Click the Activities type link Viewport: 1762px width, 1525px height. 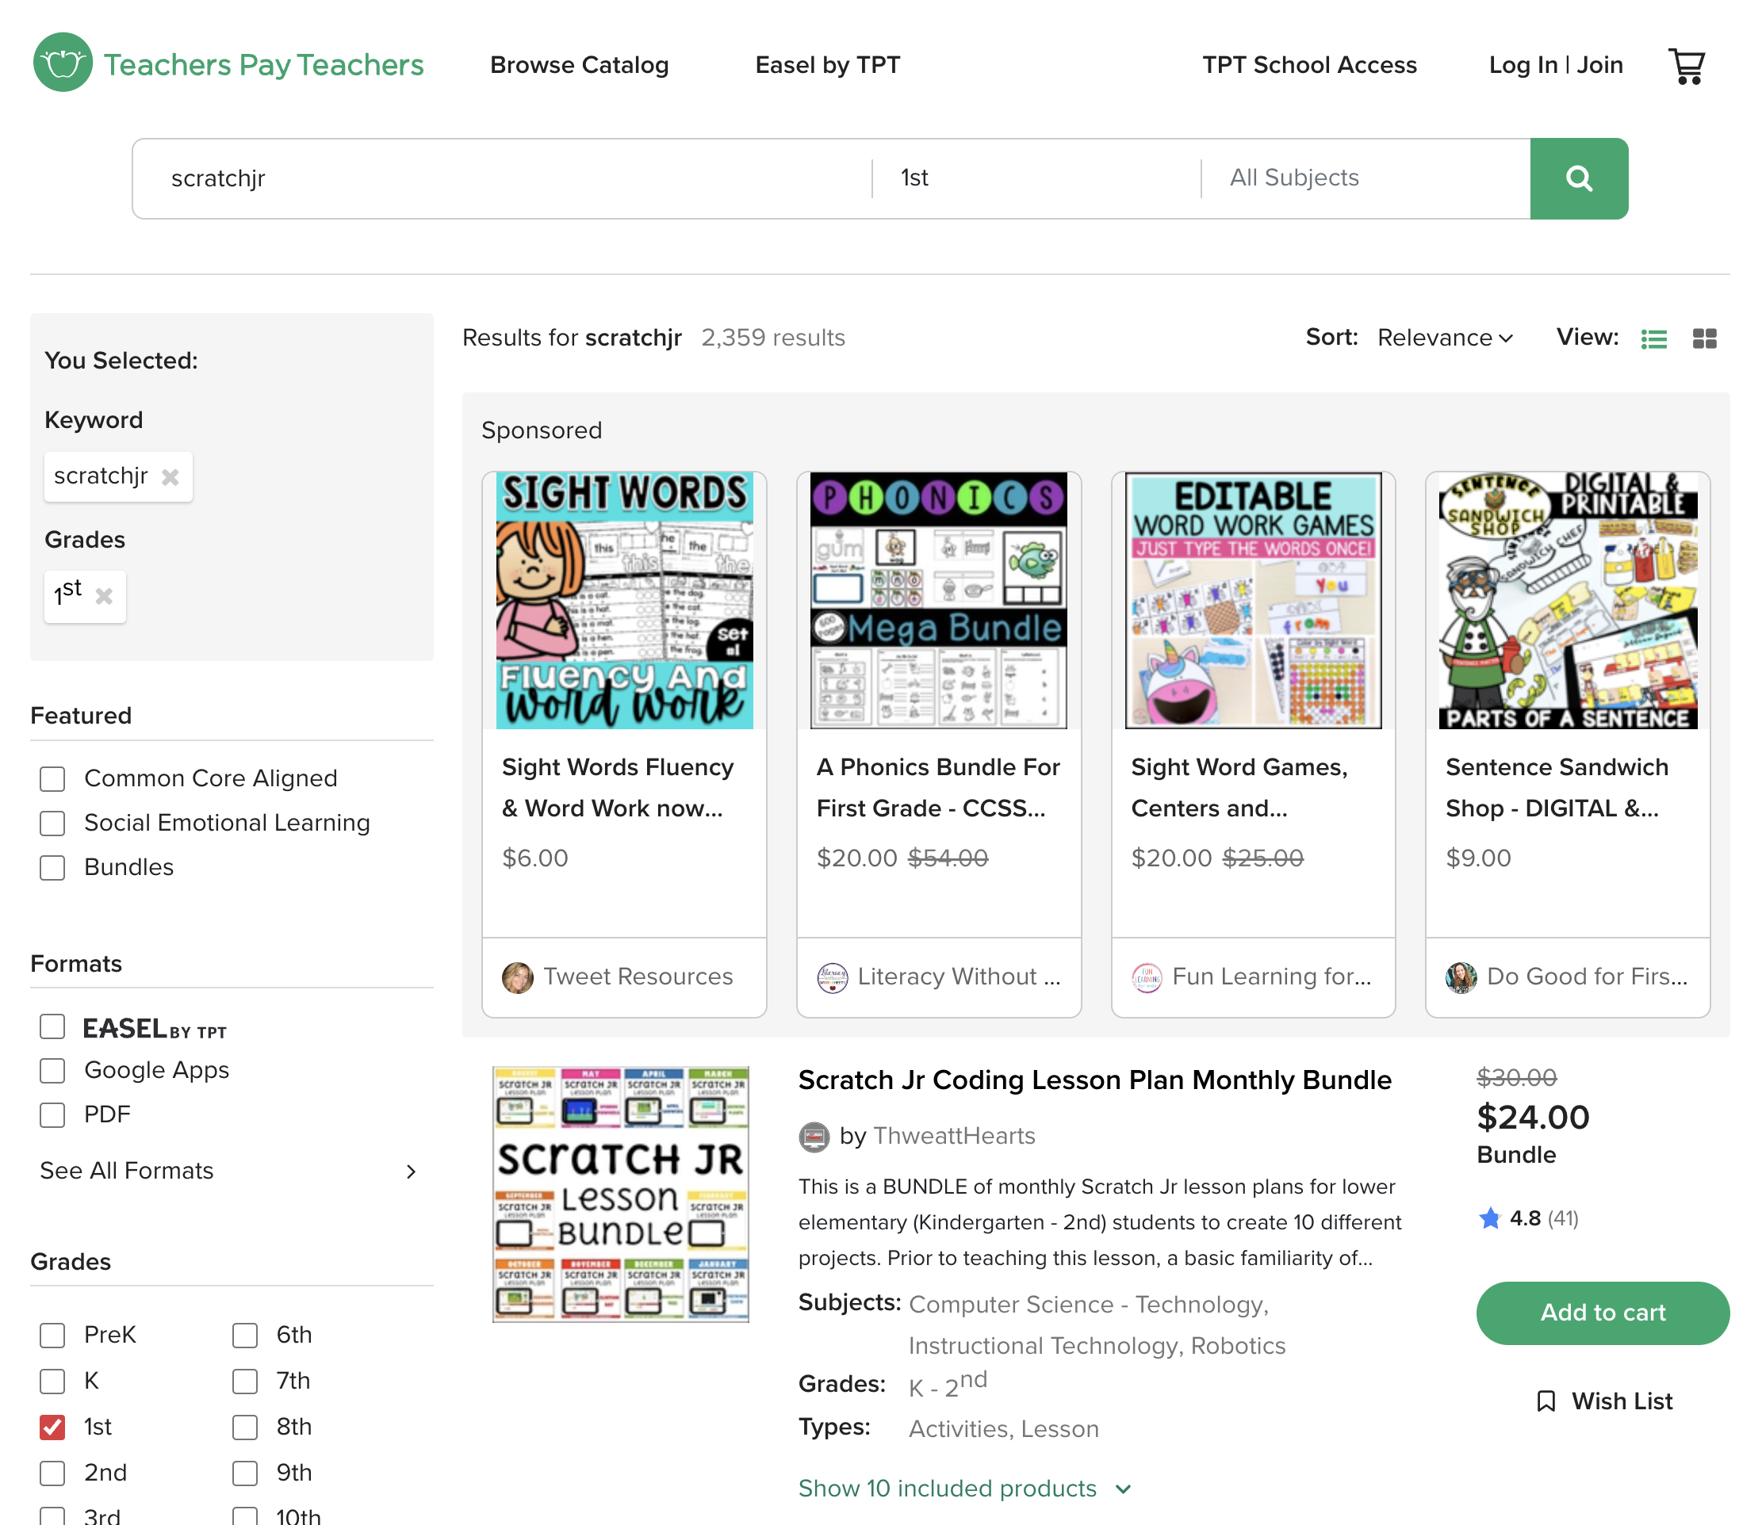click(960, 1429)
